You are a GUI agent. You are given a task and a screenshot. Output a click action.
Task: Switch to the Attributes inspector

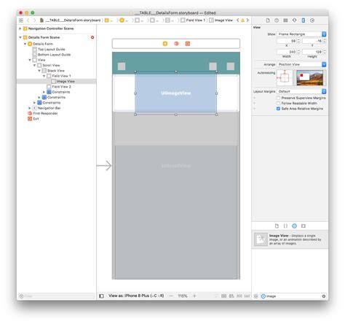294,20
